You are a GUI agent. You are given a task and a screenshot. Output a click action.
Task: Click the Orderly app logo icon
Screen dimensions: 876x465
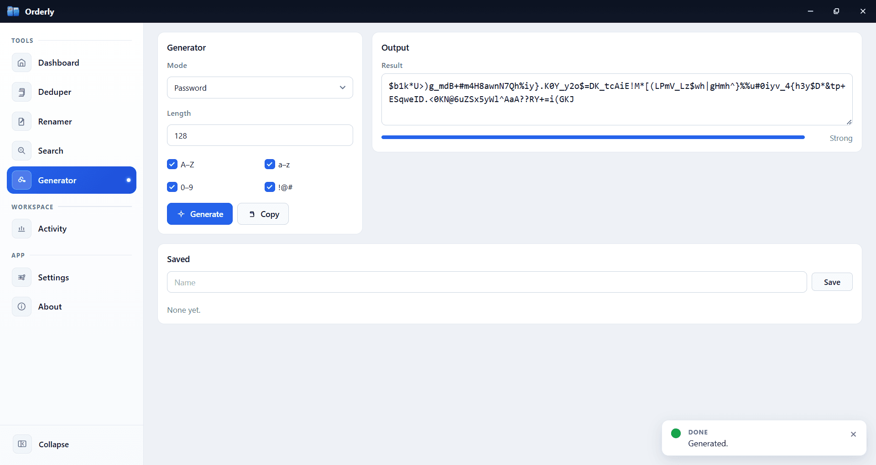pos(13,11)
